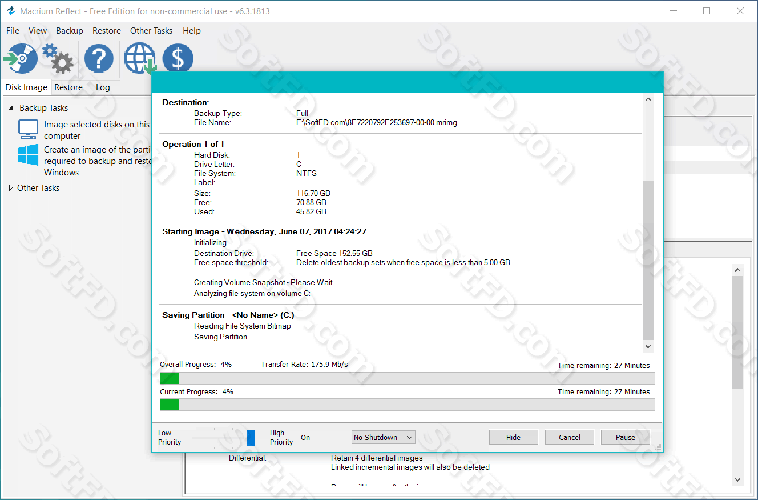The width and height of the screenshot is (758, 500).
Task: Click the blue question mark help icon
Action: click(x=99, y=58)
